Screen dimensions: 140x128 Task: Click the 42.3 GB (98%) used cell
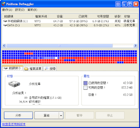click(78, 25)
